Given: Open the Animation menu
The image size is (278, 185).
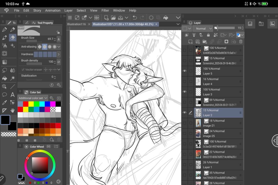Looking at the screenshot, I should (x=53, y=11).
